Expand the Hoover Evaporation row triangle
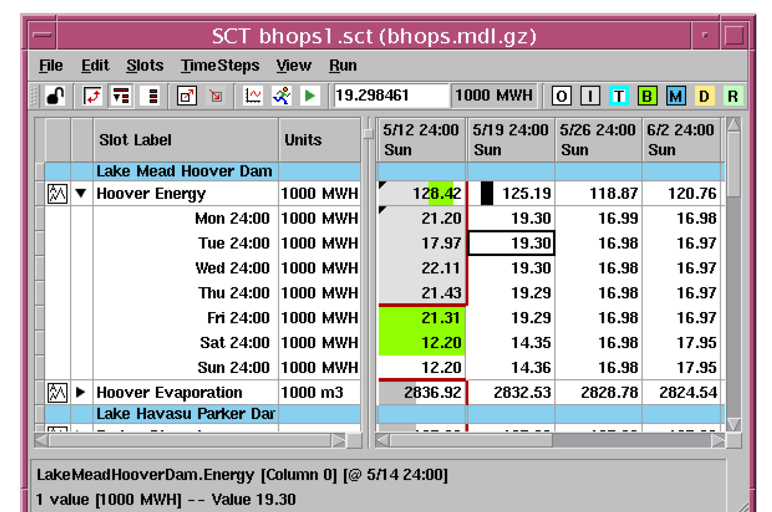772x512 pixels. [x=81, y=392]
